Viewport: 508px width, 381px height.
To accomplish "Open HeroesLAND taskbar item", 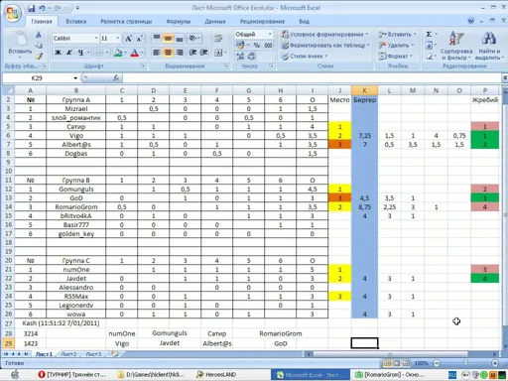I will pos(216,375).
